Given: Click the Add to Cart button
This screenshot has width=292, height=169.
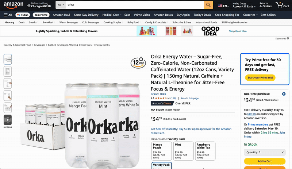Looking at the screenshot, I should (265, 161).
